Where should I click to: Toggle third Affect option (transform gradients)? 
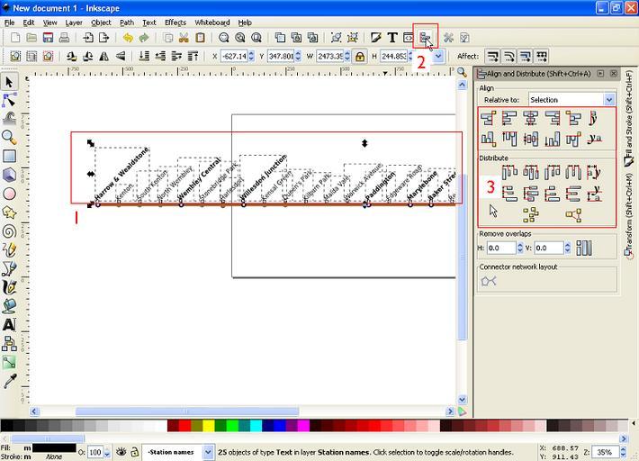tap(526, 56)
